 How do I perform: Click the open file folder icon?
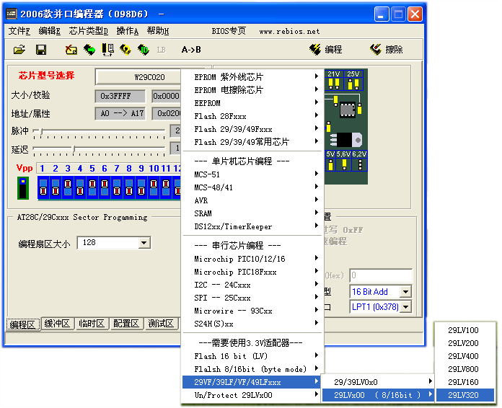[x=19, y=50]
